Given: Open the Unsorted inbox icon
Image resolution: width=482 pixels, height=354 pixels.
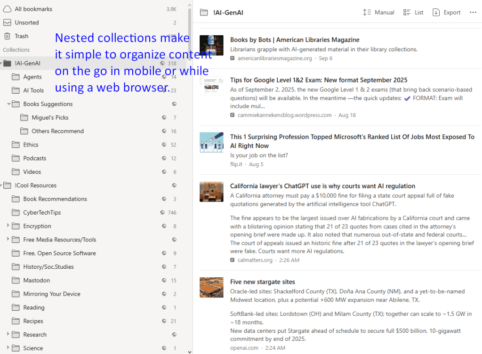Looking at the screenshot, I should point(7,23).
